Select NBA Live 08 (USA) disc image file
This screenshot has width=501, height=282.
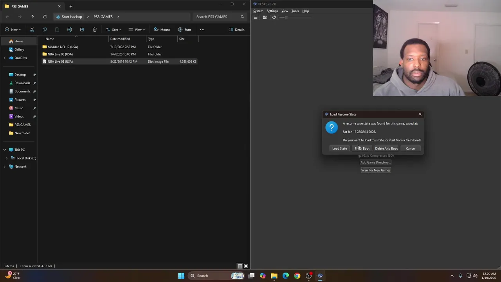[x=120, y=61]
